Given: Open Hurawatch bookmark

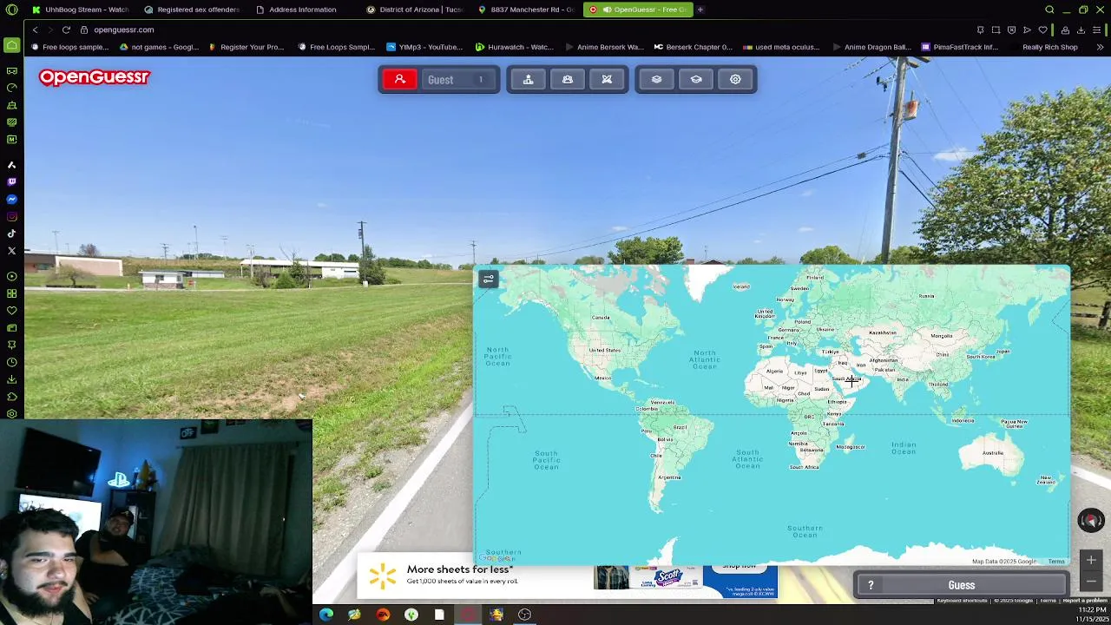Looking at the screenshot, I should (514, 47).
